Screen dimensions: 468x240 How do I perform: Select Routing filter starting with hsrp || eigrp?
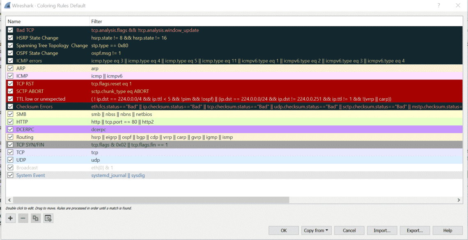point(162,137)
